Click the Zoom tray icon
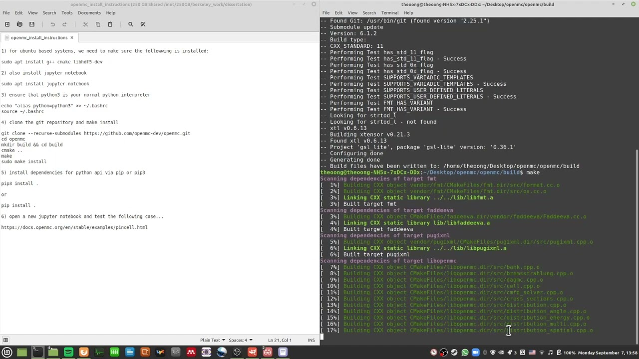639x359 pixels. coord(475,353)
